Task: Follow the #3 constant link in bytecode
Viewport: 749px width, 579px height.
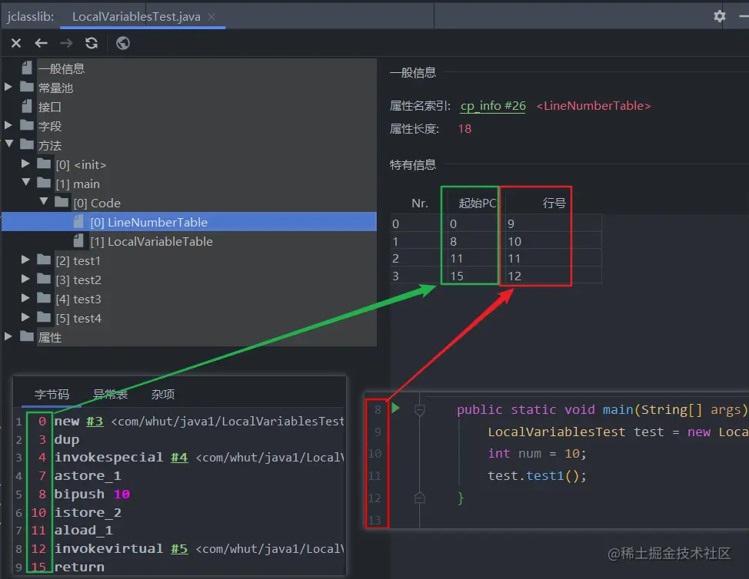Action: (95, 422)
